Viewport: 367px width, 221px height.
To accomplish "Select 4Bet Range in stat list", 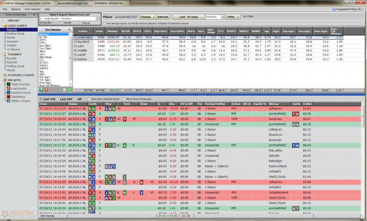I will (46, 57).
